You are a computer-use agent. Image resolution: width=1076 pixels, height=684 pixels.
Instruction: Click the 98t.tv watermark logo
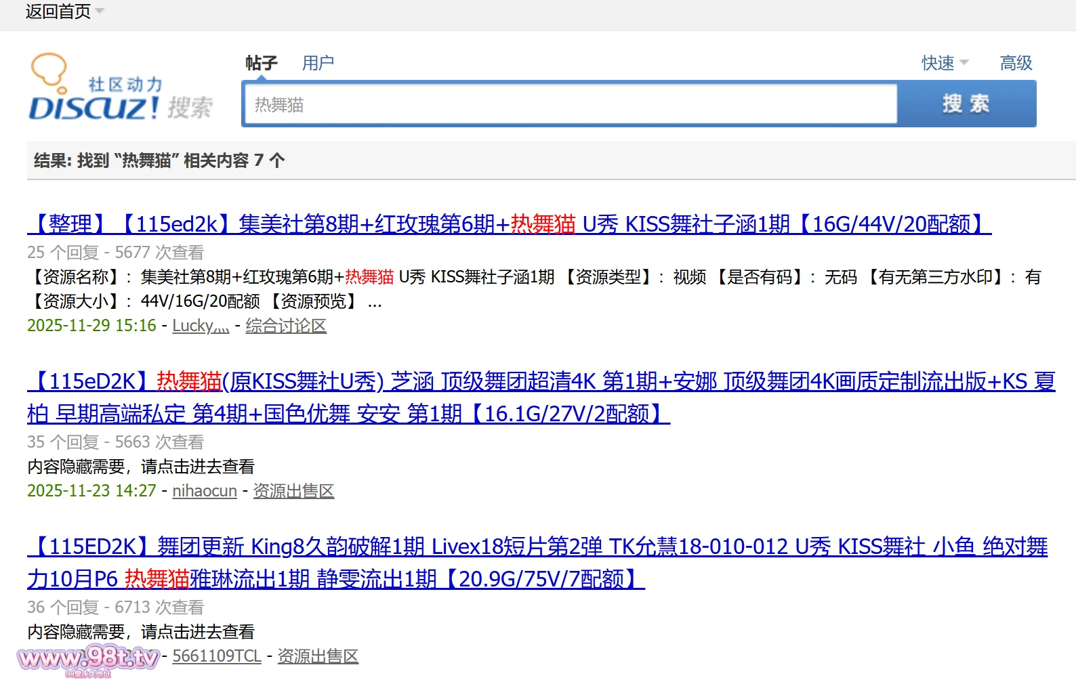[x=89, y=659]
